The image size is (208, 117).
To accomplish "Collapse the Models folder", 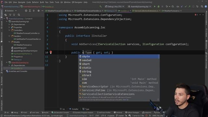I will coord(9,42).
